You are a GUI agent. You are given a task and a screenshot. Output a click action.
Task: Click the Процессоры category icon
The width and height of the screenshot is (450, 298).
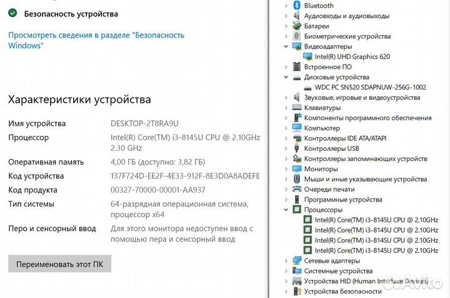pyautogui.click(x=297, y=210)
